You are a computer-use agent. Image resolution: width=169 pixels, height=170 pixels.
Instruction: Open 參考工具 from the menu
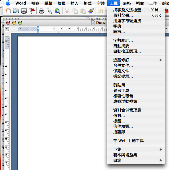click(x=136, y=91)
